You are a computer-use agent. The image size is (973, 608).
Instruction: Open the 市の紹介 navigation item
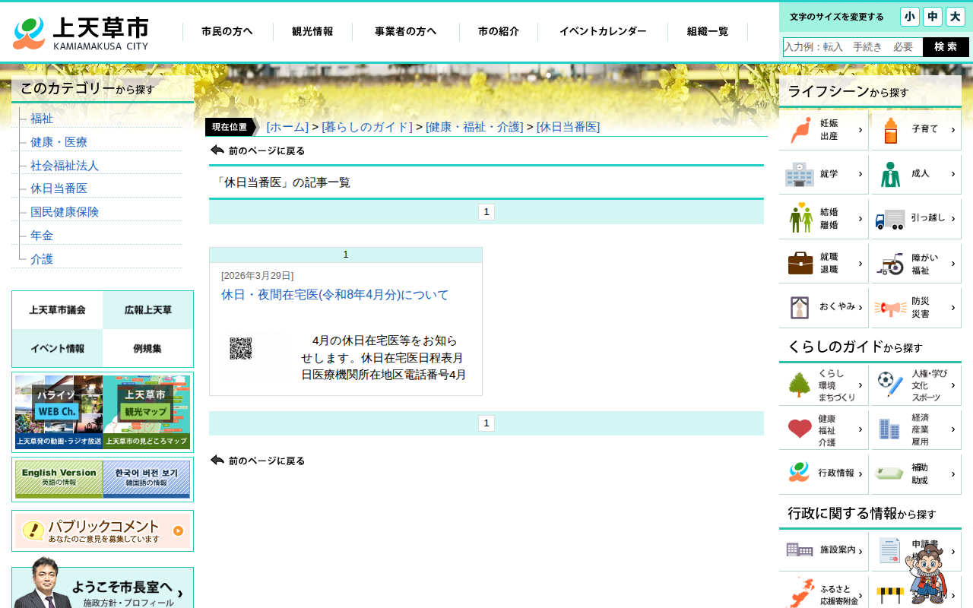point(499,32)
